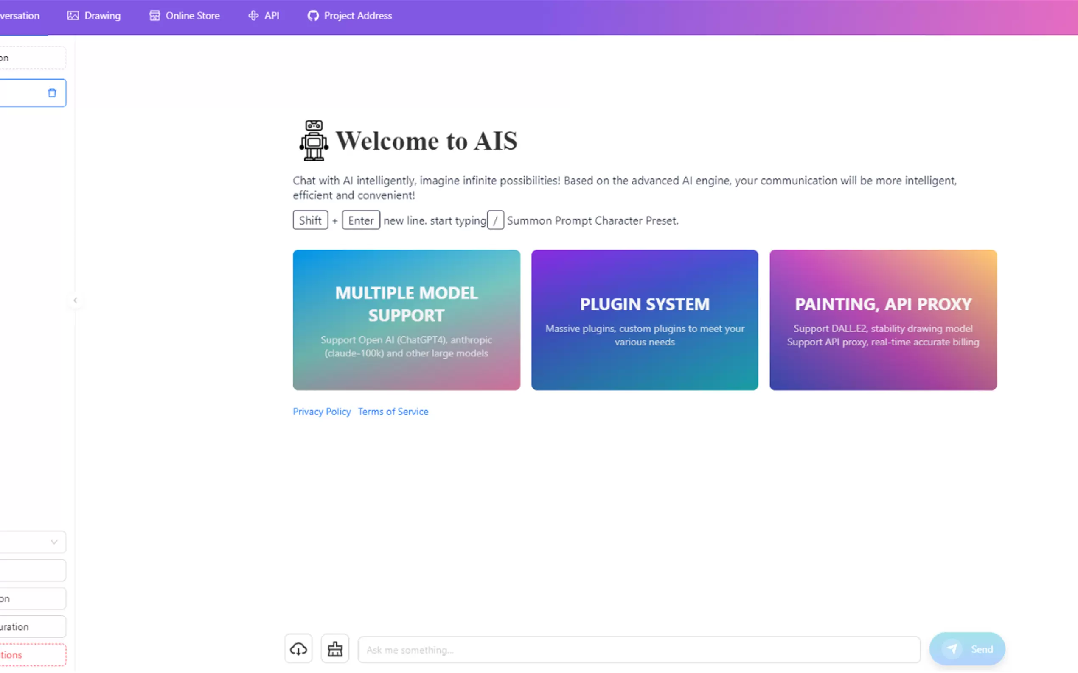Image resolution: width=1078 pixels, height=673 pixels.
Task: Open the sidebar dropdown selector
Action: pos(33,542)
